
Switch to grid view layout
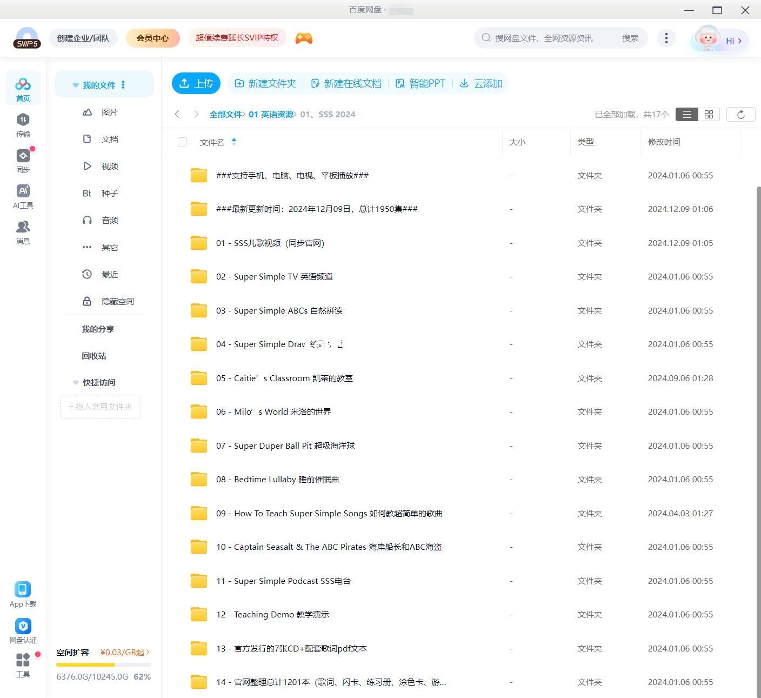pyautogui.click(x=709, y=115)
